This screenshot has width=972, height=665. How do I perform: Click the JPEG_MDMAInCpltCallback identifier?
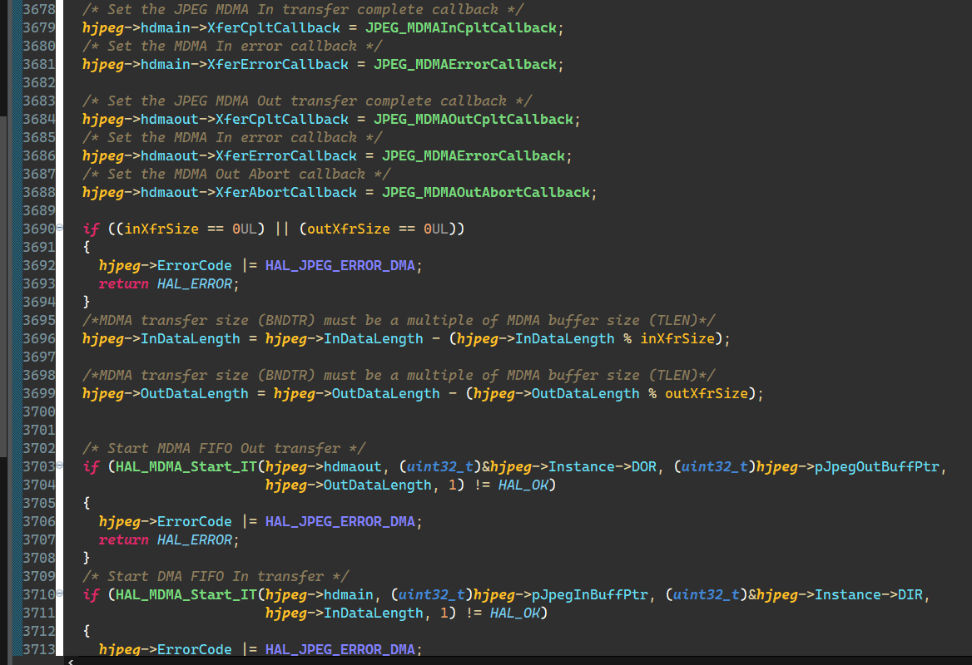(x=460, y=28)
